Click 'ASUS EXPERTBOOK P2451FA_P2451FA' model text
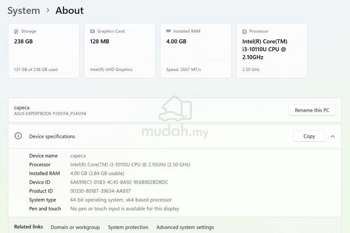 click(50, 113)
